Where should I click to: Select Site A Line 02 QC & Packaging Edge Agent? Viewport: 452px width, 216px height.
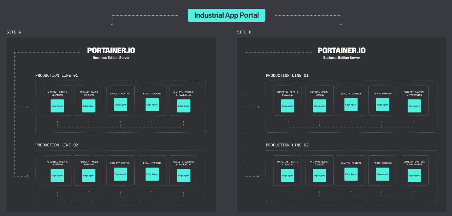coord(184,176)
